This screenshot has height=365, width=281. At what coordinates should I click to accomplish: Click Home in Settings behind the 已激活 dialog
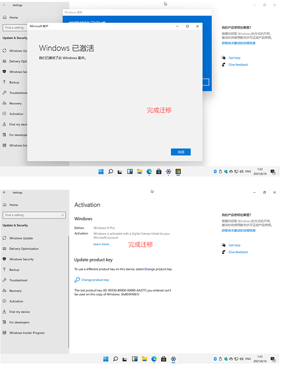coord(14,17)
